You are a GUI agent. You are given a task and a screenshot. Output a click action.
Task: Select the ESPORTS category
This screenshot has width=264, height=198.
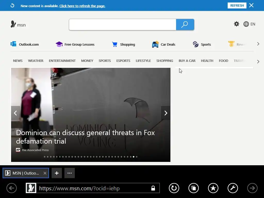pyautogui.click(x=123, y=61)
